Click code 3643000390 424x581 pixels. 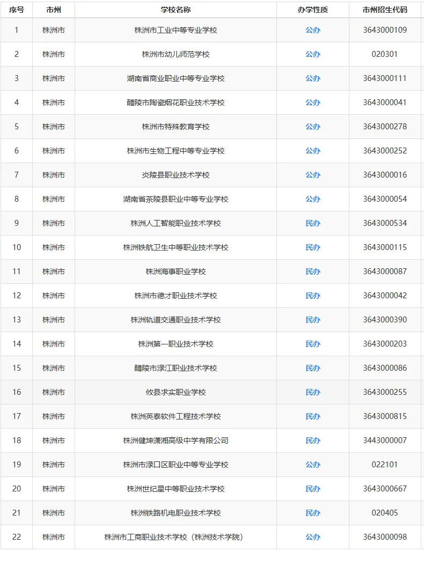(x=385, y=319)
